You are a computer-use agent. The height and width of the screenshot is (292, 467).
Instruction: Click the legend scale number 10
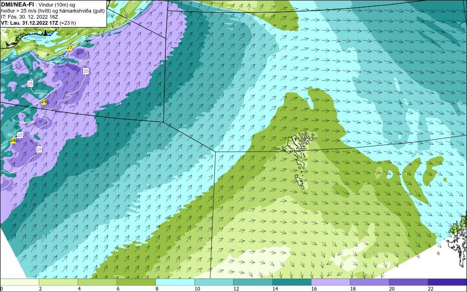[x=197, y=289]
